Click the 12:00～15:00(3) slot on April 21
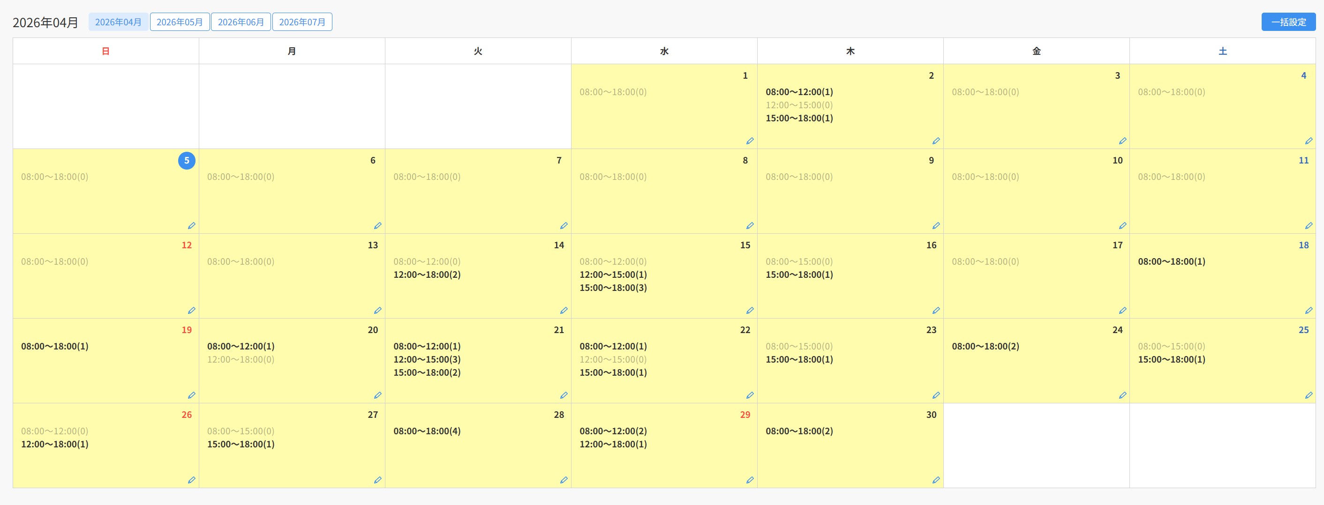This screenshot has height=505, width=1324. click(427, 359)
